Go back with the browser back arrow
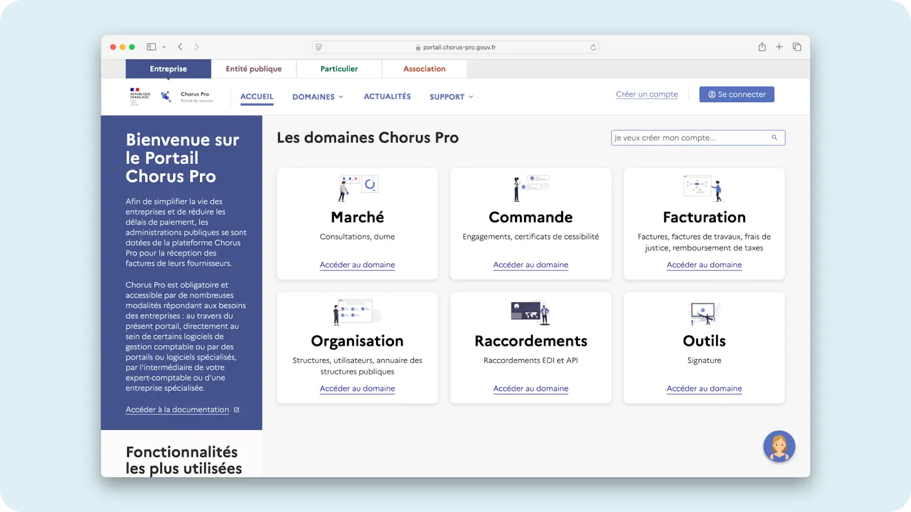This screenshot has height=512, width=911. (180, 47)
